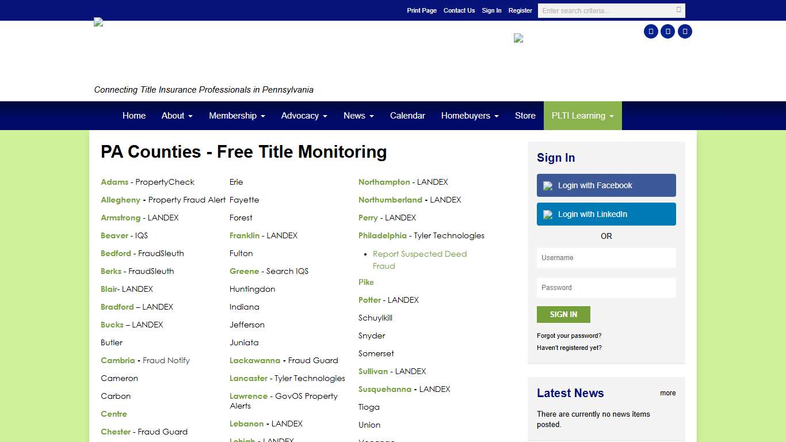Image resolution: width=786 pixels, height=442 pixels.
Task: Go to the Store tab
Action: (x=525, y=116)
